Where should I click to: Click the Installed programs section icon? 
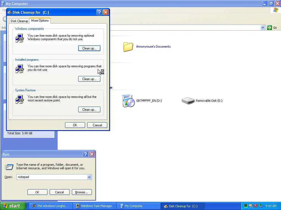19,69
